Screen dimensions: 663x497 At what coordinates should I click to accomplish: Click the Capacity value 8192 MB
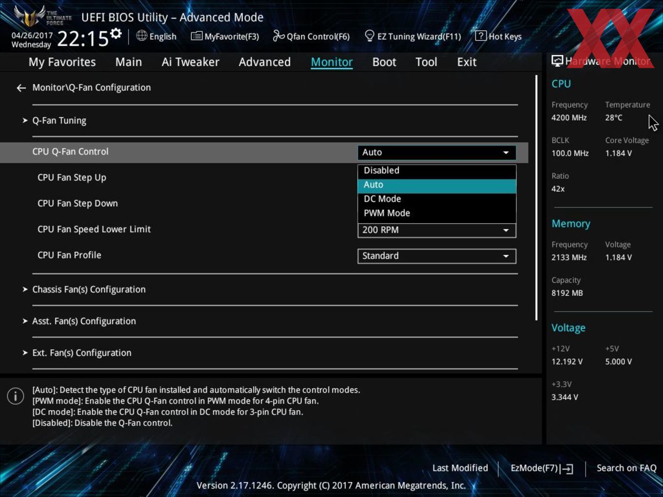click(x=567, y=293)
